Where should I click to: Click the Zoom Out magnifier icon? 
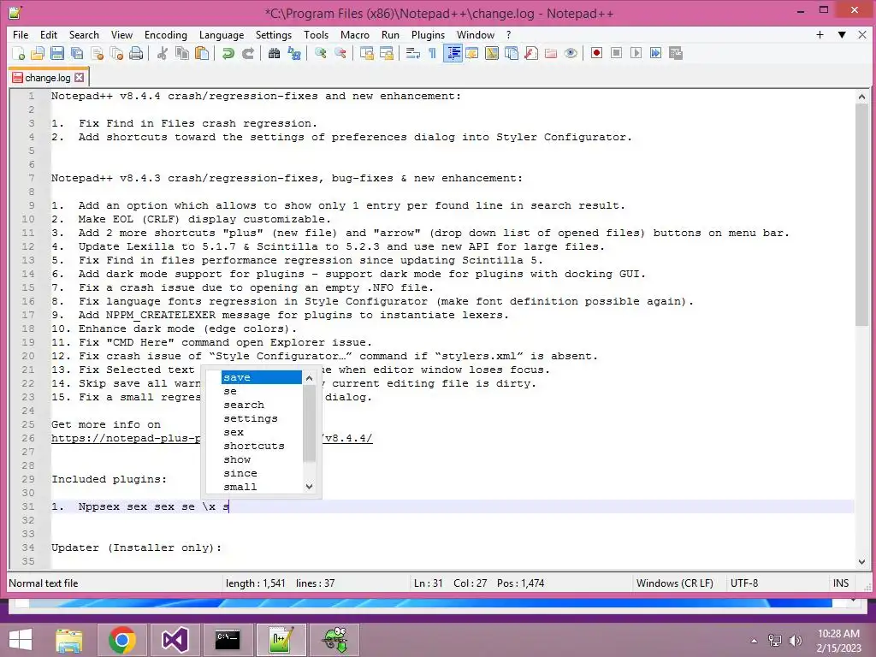(340, 53)
